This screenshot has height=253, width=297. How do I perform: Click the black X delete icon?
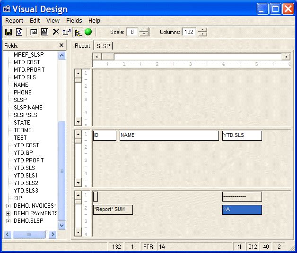pos(56,32)
